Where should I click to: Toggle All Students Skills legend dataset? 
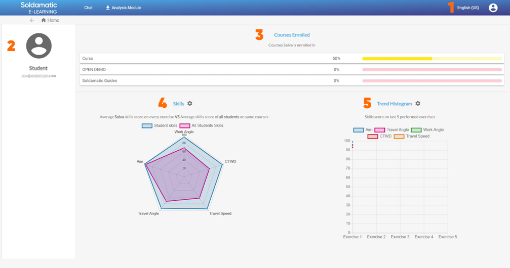[185, 125]
